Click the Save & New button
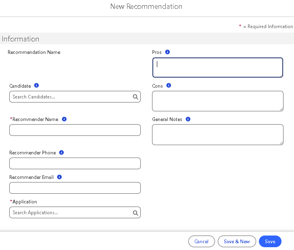 237,242
